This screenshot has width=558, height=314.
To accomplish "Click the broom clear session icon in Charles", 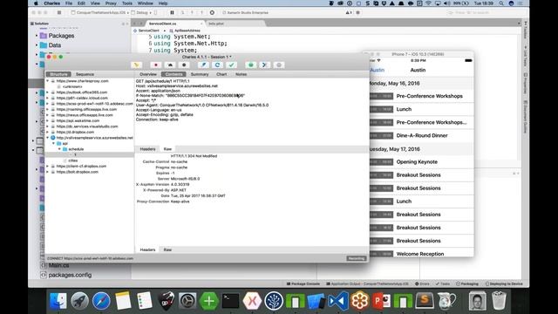I will 136,65.
